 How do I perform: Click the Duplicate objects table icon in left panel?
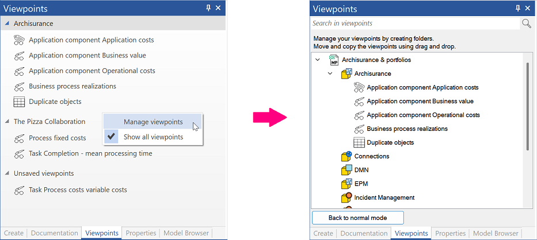[19, 102]
